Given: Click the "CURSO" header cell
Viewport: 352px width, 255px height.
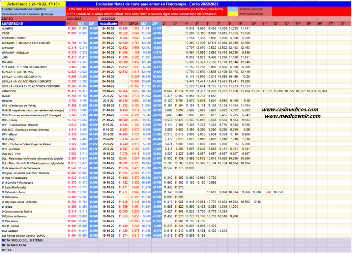Looking at the screenshot, I should pyautogui.click(x=33, y=19).
